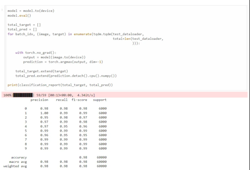Click the 'output = model(image.to(device))' line
The height and width of the screenshot is (170, 250).
(x=54, y=57)
